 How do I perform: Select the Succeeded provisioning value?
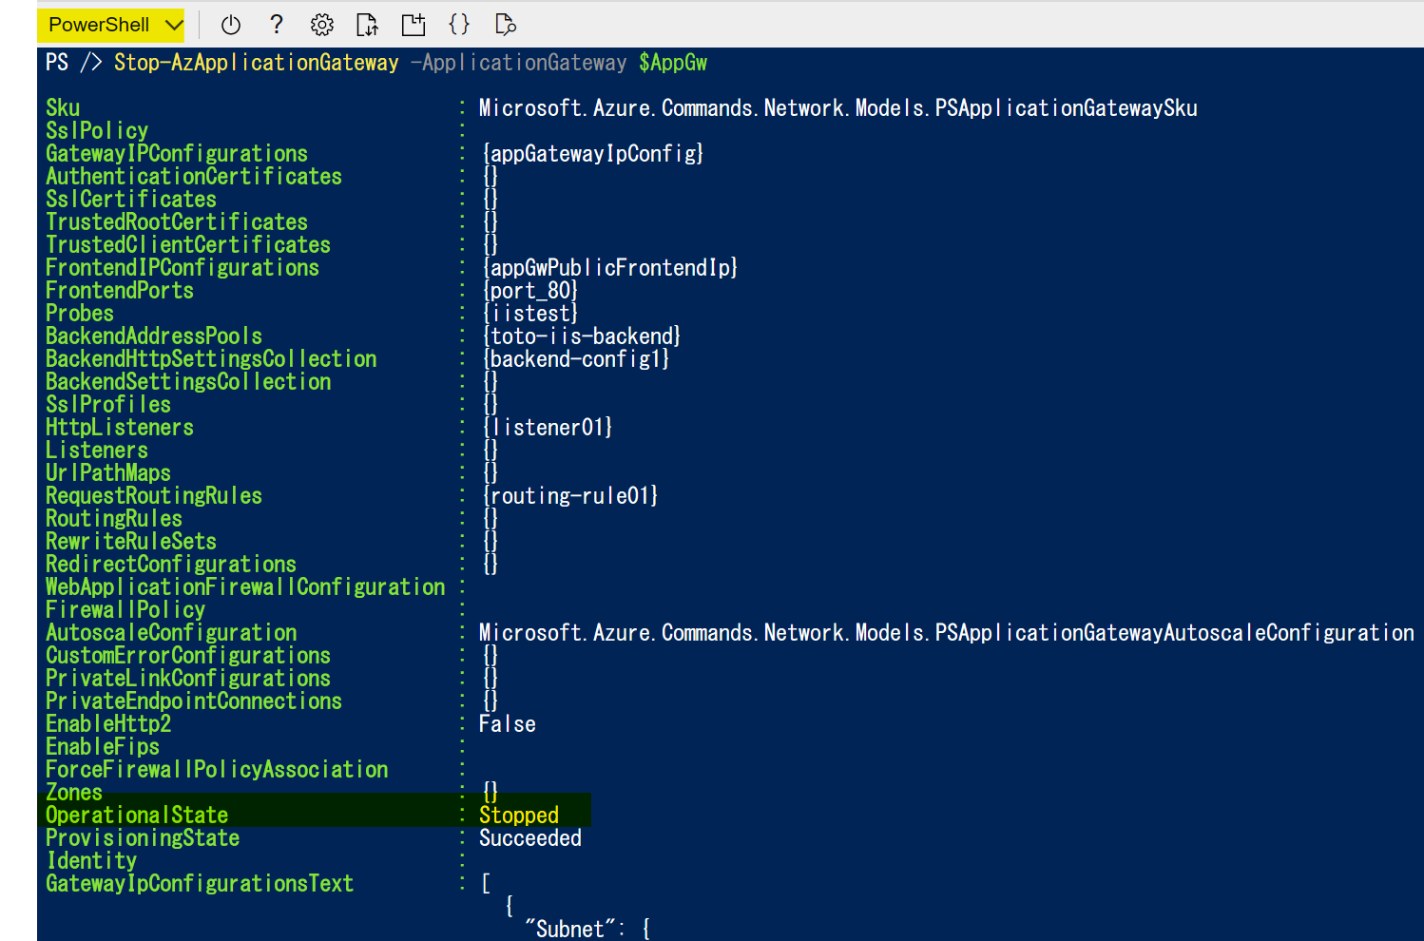coord(530,838)
